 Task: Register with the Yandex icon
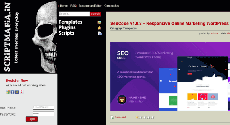[x=22, y=92]
